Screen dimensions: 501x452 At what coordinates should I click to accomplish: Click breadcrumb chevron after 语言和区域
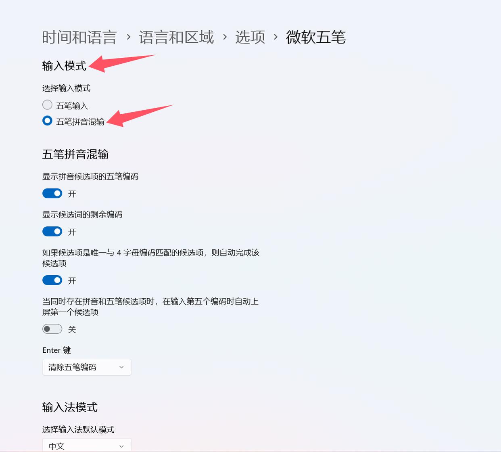click(x=225, y=37)
